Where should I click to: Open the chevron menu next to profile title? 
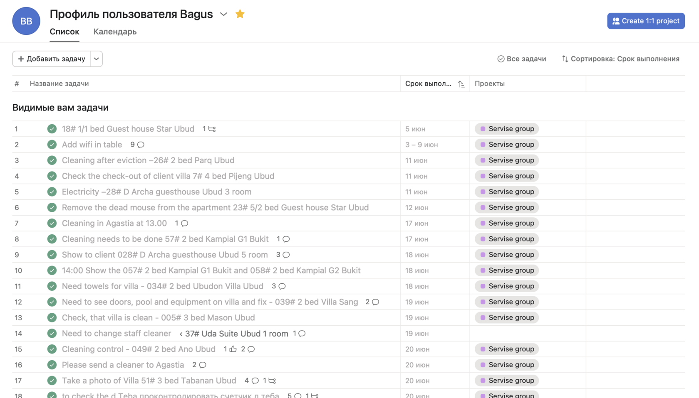click(x=224, y=14)
